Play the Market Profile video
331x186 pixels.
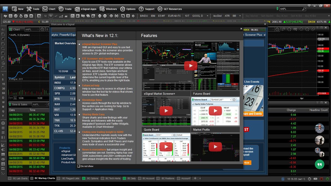pos(215,147)
